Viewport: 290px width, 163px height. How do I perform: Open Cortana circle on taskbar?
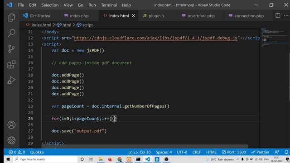coord(82,159)
